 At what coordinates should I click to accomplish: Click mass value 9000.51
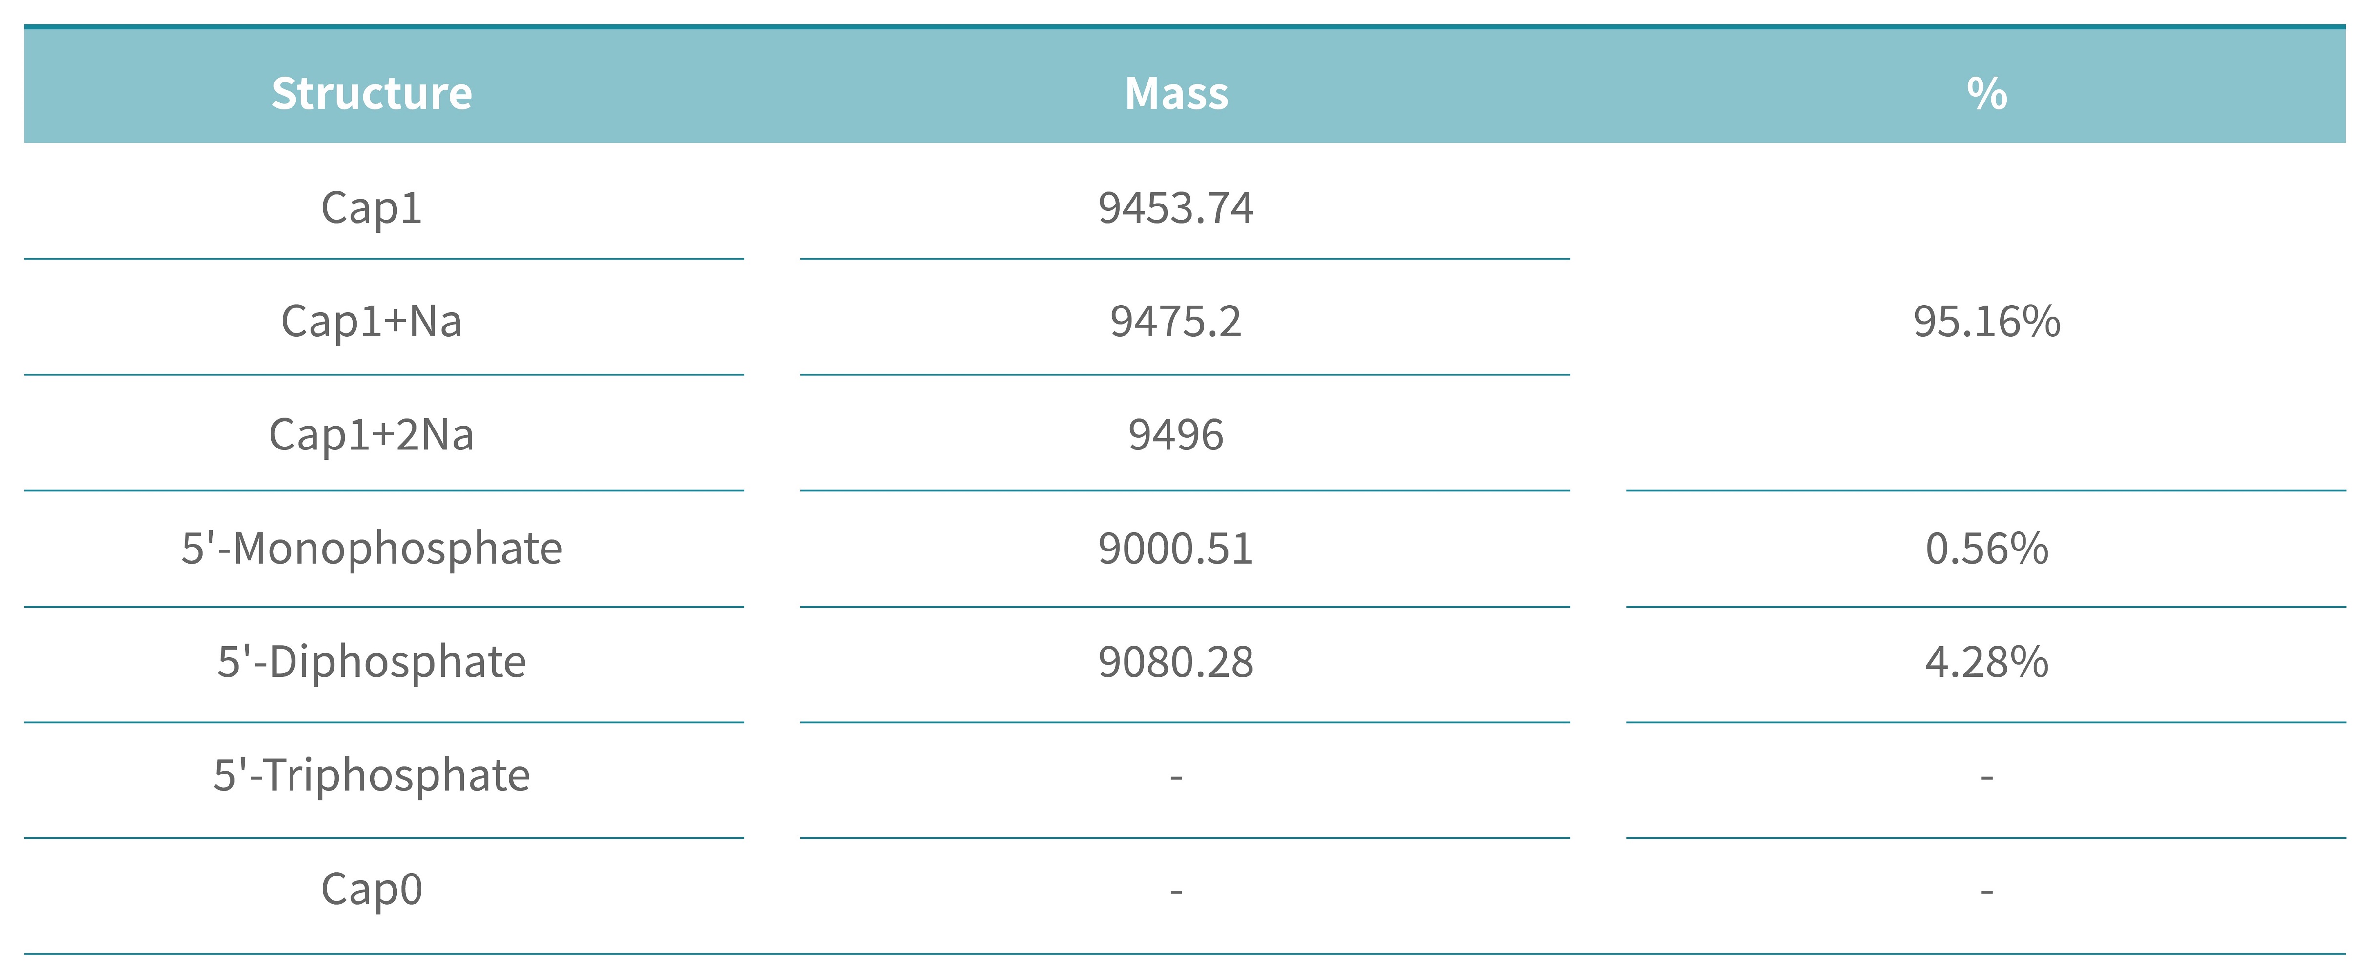point(1176,548)
